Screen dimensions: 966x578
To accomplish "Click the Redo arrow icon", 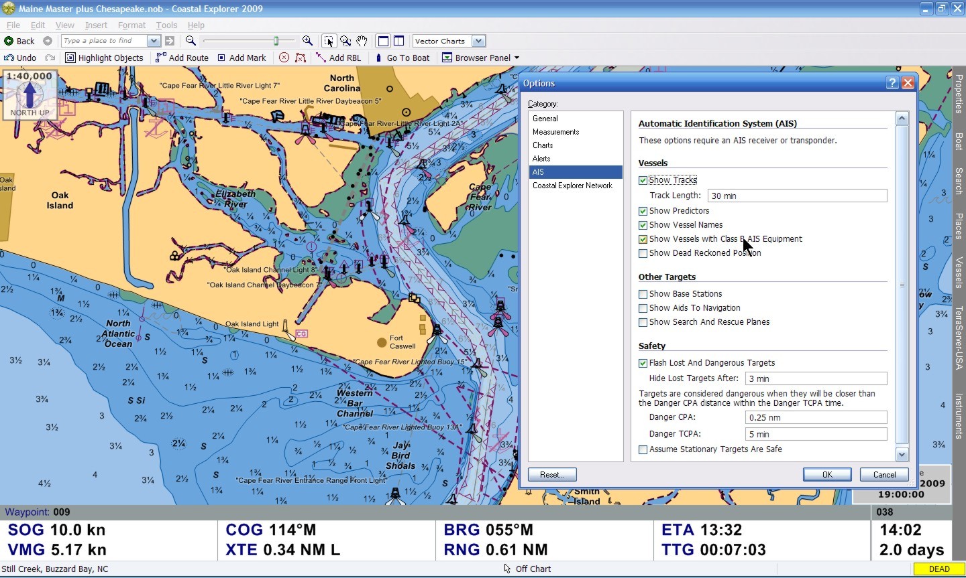I will tap(50, 58).
